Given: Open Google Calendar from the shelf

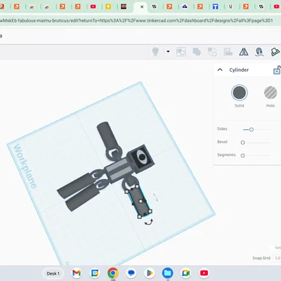Looking at the screenshot, I should [95, 273].
